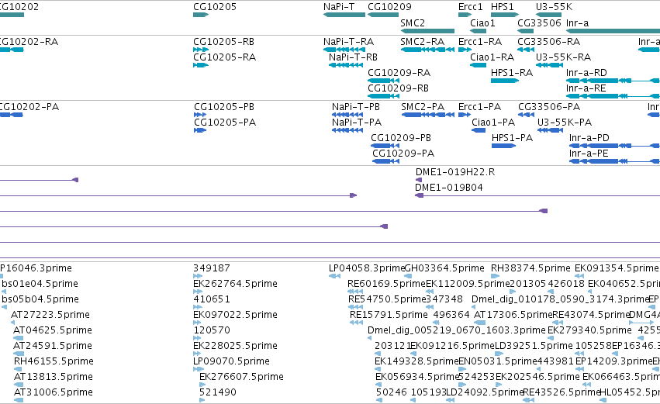Click the EK276607.5prime EST label

pyautogui.click(x=241, y=377)
